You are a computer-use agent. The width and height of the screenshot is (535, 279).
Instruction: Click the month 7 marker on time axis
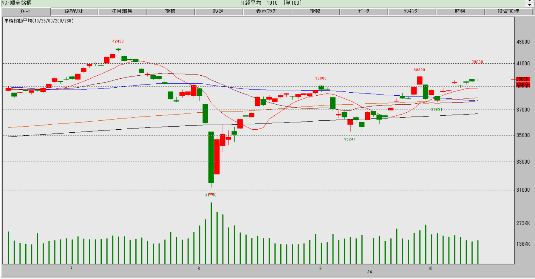point(71,269)
